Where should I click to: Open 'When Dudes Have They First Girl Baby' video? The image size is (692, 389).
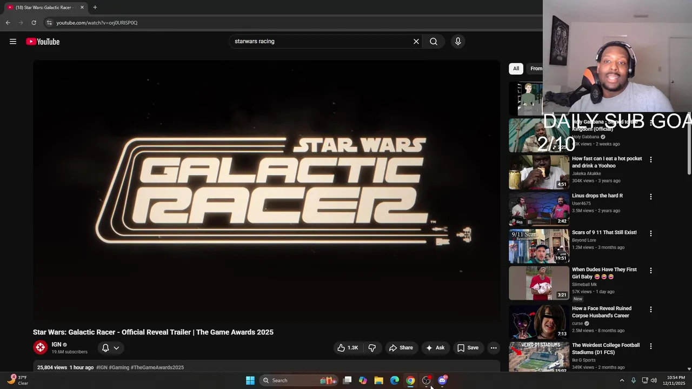pos(604,273)
